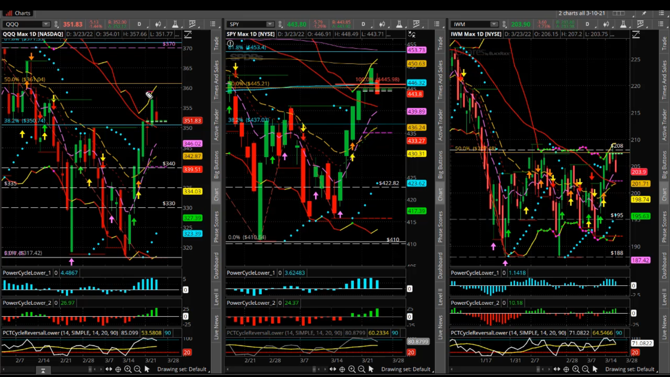Click the pin window icon at top right

pyautogui.click(x=644, y=13)
